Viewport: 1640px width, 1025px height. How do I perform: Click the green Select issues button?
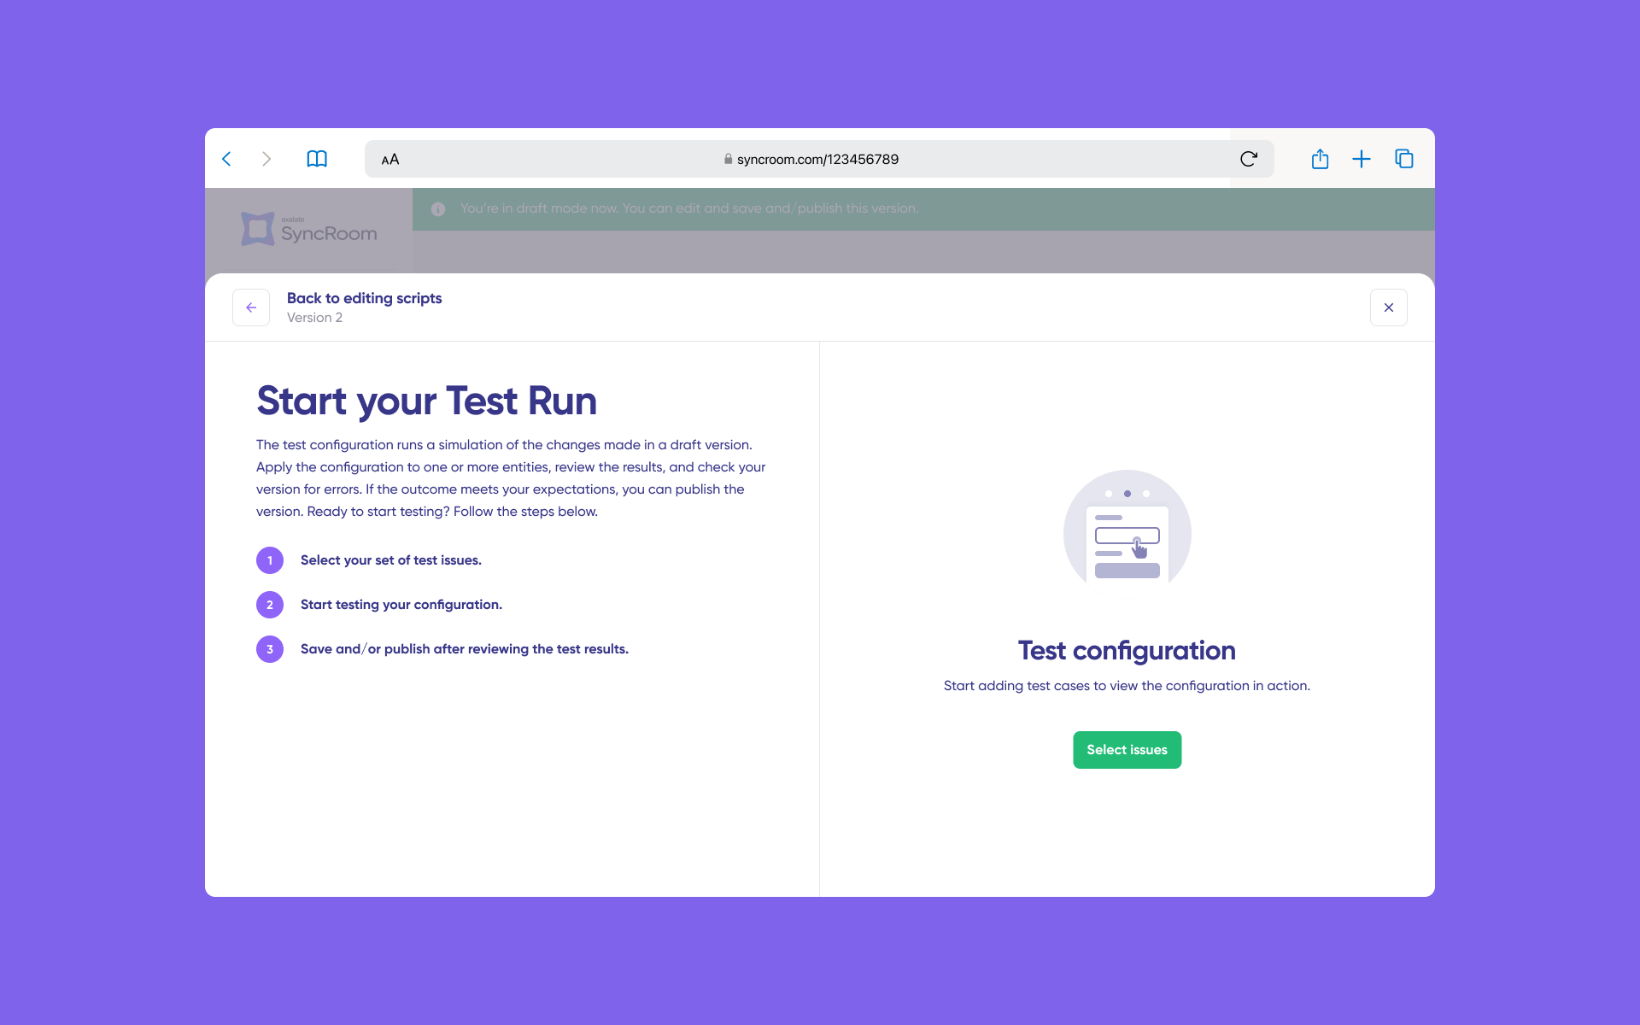1127,750
